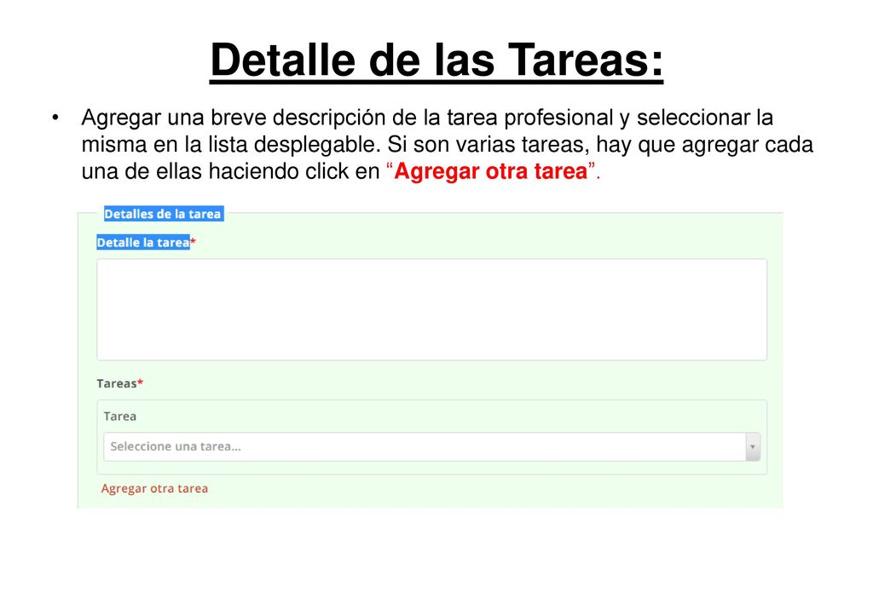Click the slide title 'Detalle de las Tareas:'
This screenshot has width=873, height=604.
point(436,60)
